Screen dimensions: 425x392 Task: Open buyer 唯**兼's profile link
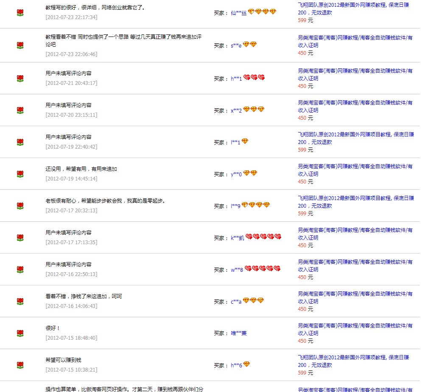point(238,333)
